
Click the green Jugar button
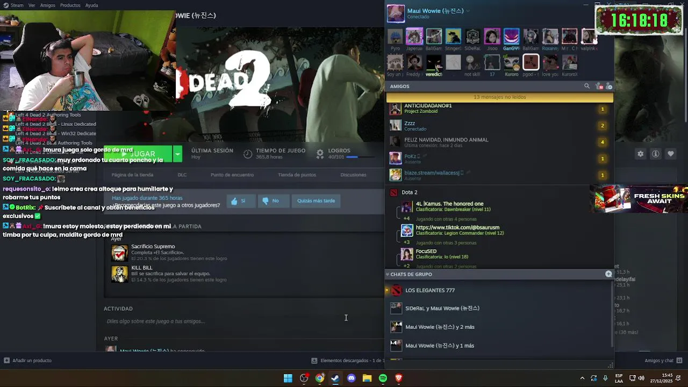pos(138,154)
